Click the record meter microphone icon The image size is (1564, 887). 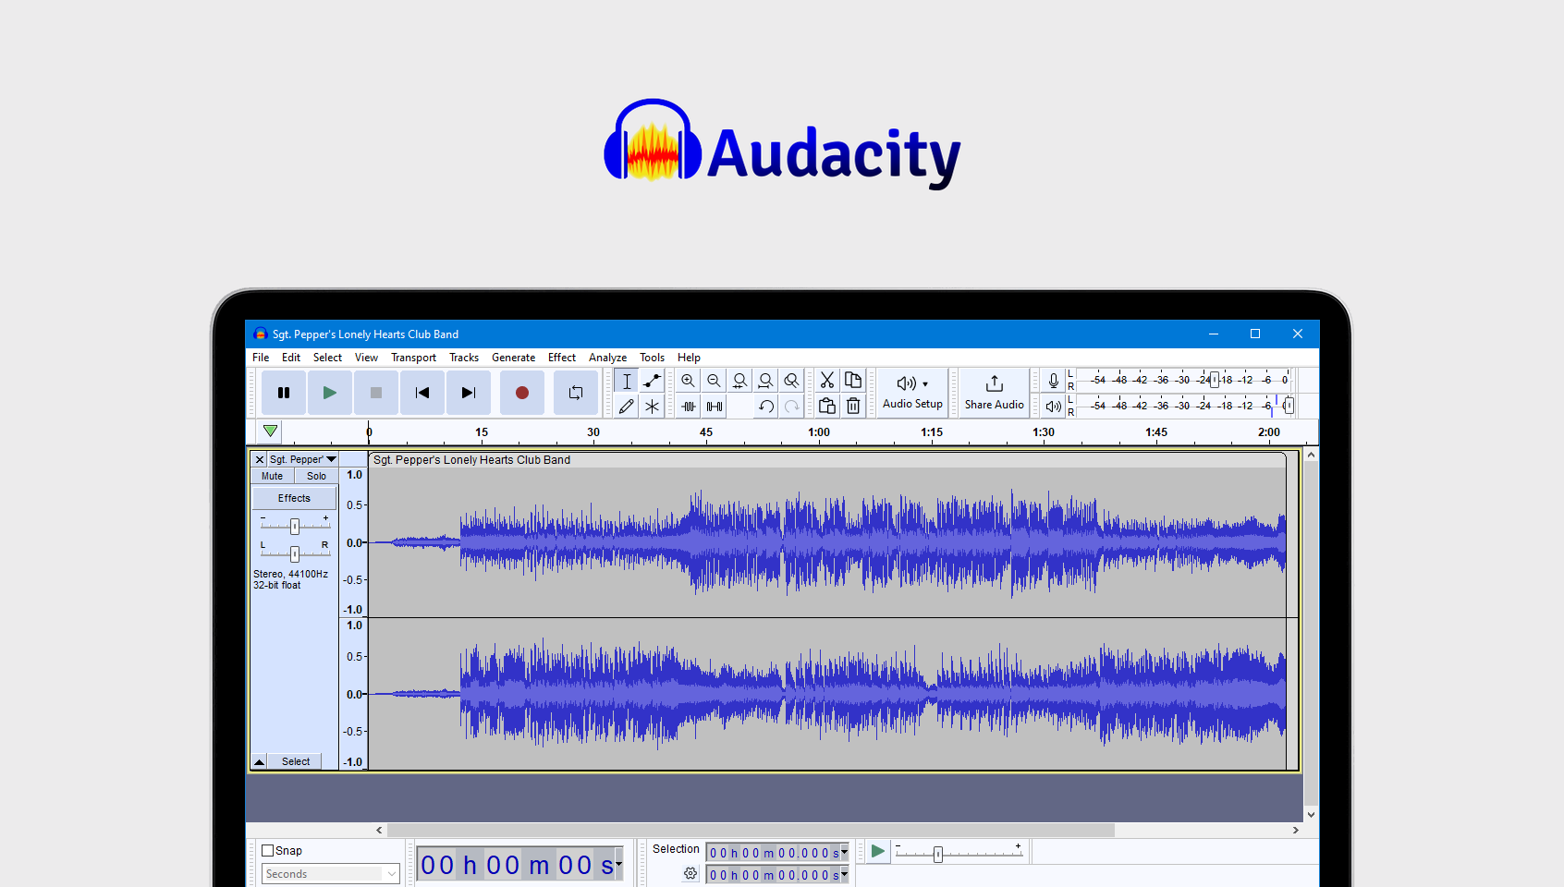coord(1054,381)
